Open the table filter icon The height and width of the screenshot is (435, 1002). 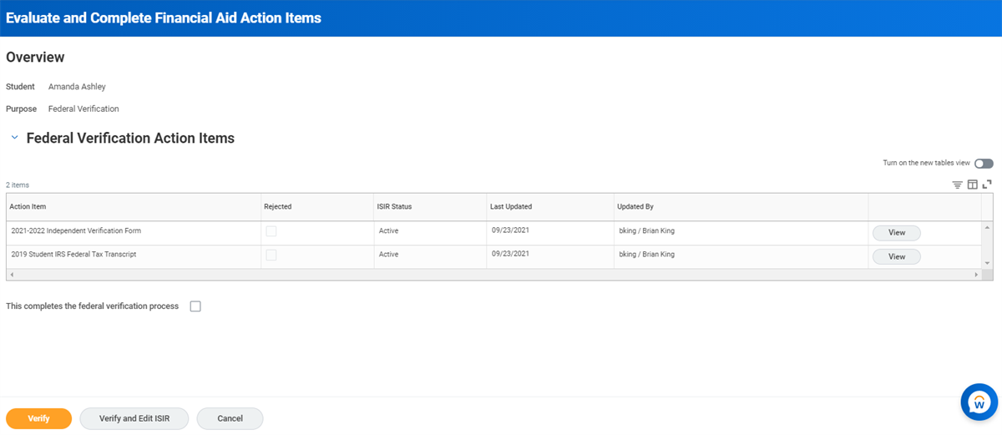(958, 185)
